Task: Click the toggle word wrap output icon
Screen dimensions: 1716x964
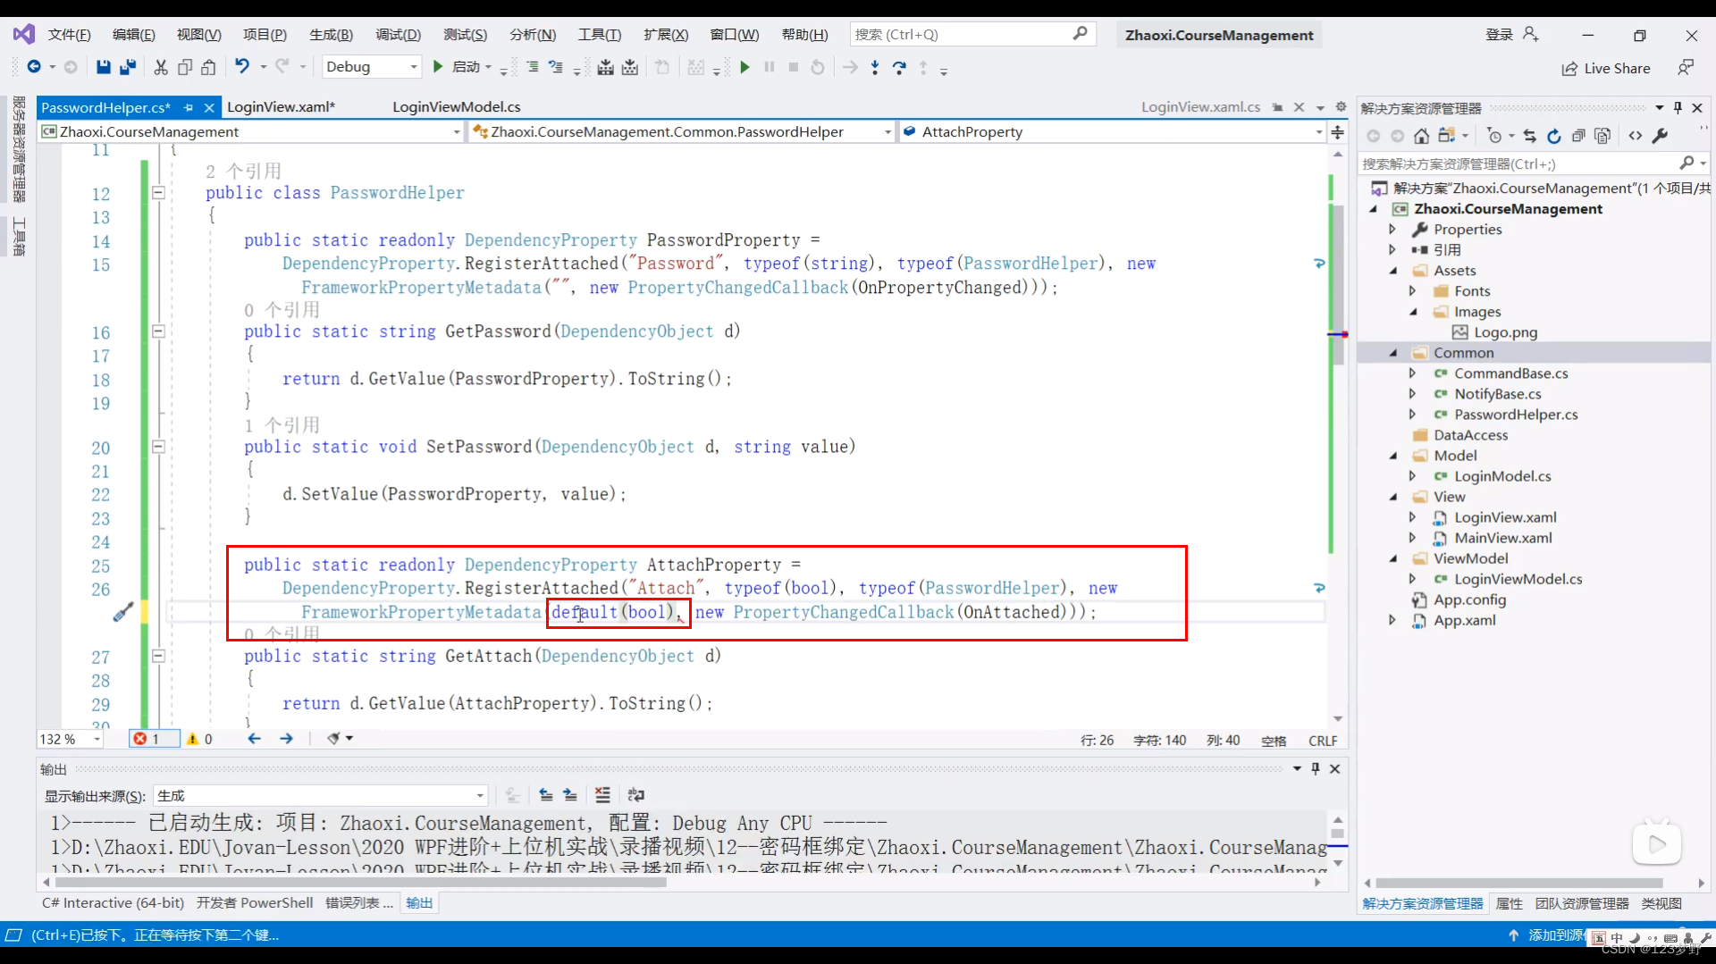Action: pos(636,795)
